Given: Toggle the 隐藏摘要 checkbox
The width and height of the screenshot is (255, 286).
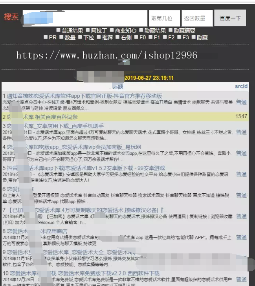Looking at the screenshot, I should (x=171, y=30).
